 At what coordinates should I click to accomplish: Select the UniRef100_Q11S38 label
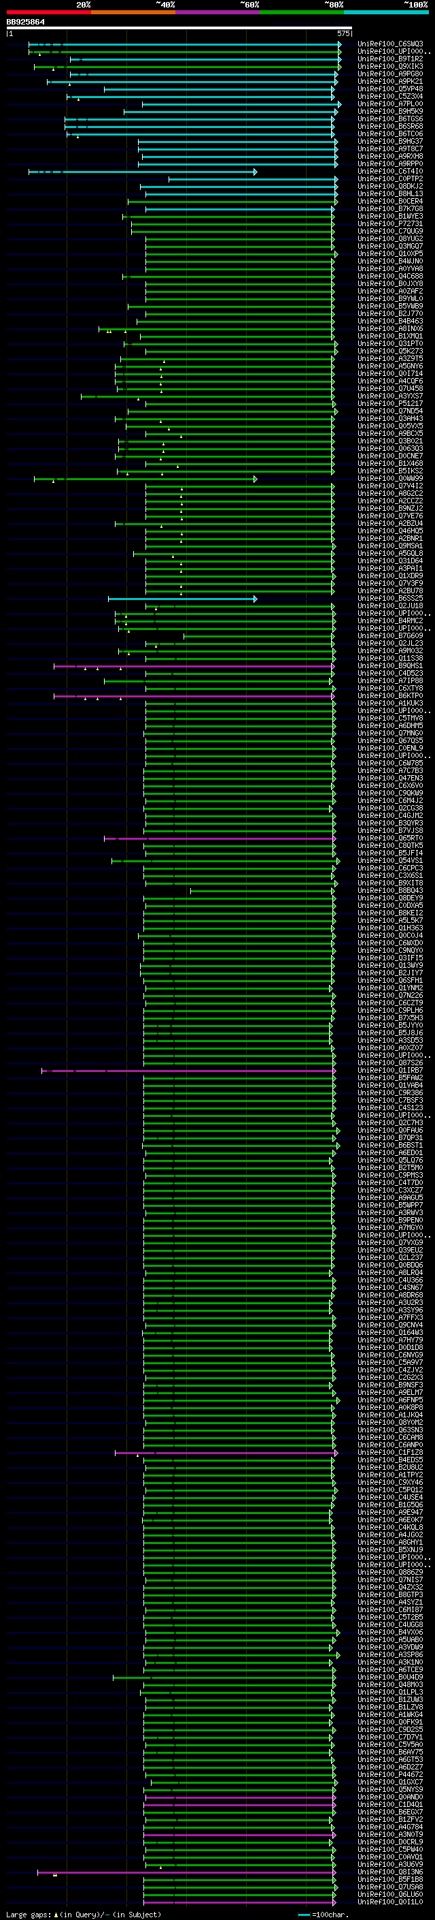click(x=390, y=658)
